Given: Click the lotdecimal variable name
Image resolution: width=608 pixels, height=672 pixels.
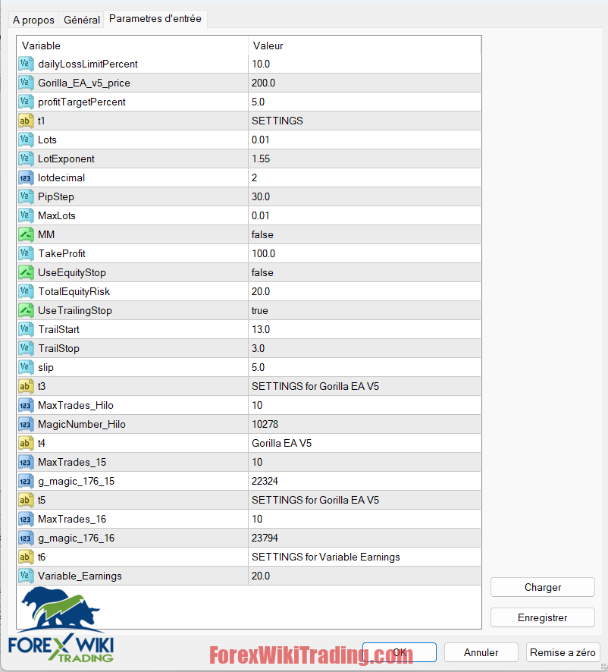Looking at the screenshot, I should click(61, 177).
